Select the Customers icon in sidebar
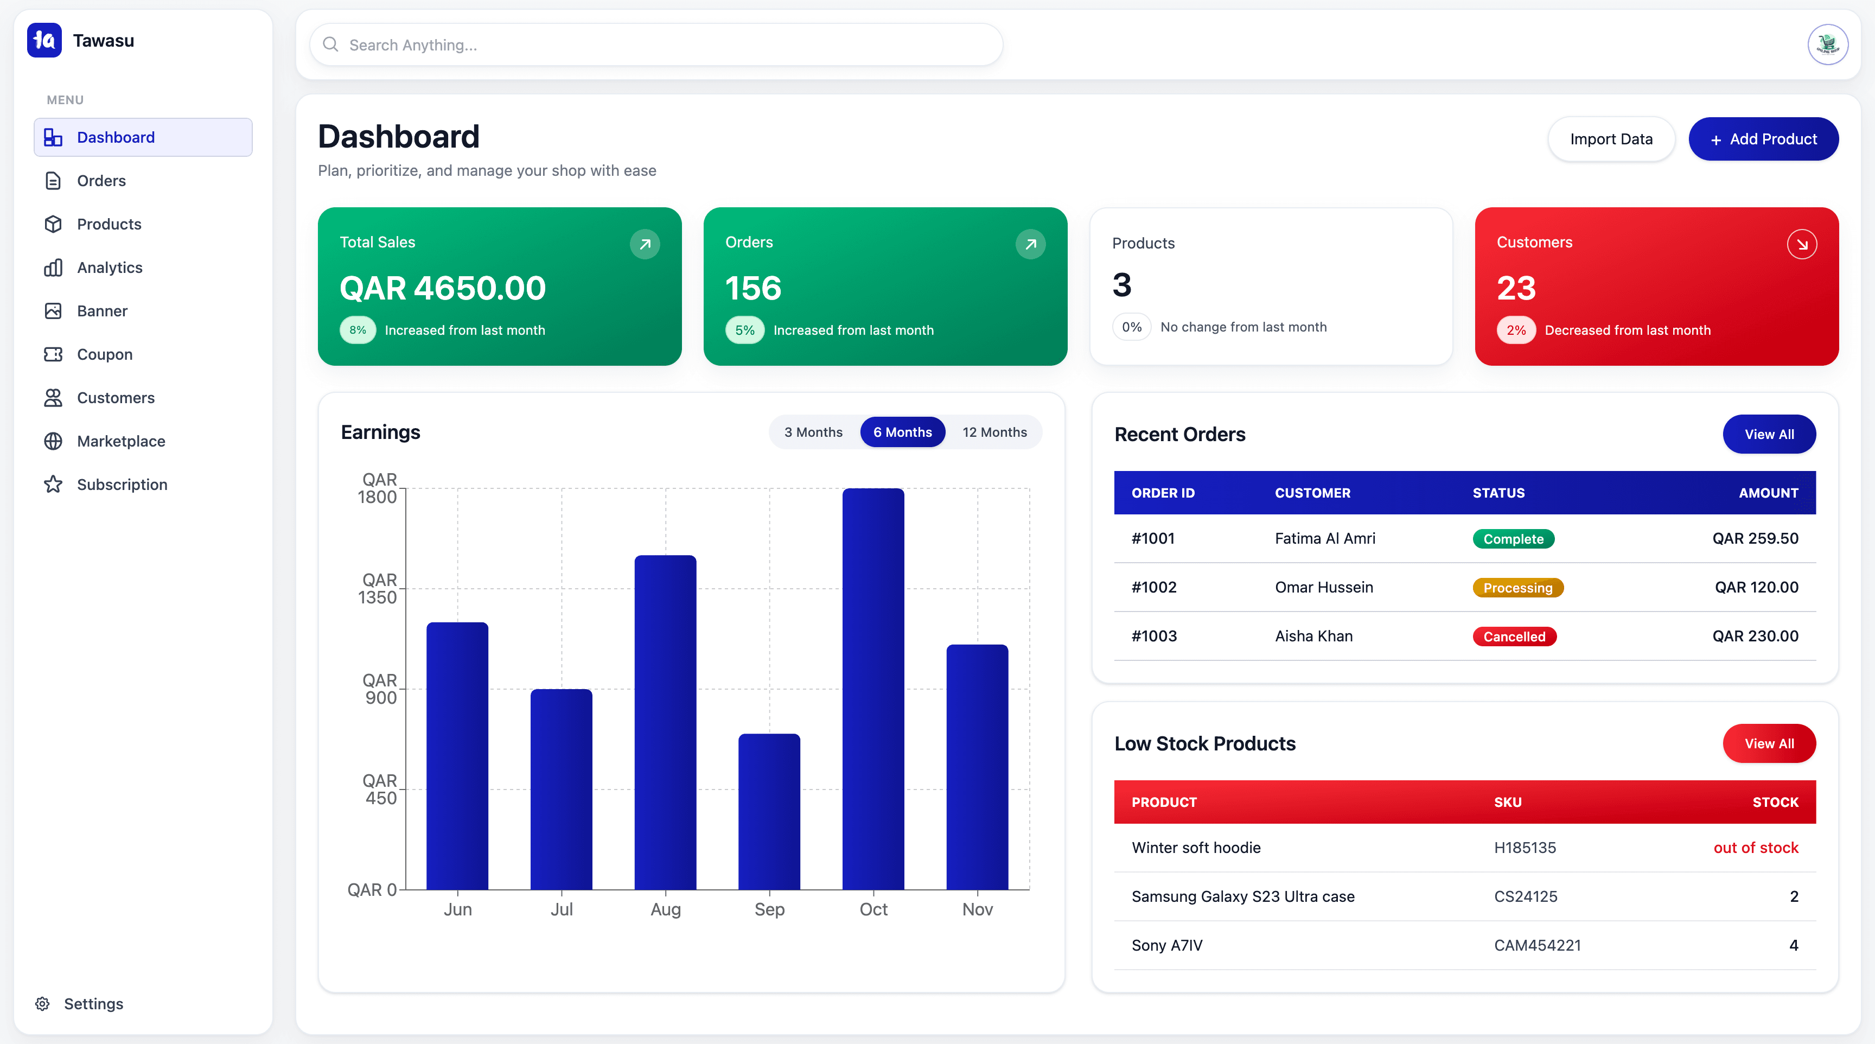 [x=54, y=398]
